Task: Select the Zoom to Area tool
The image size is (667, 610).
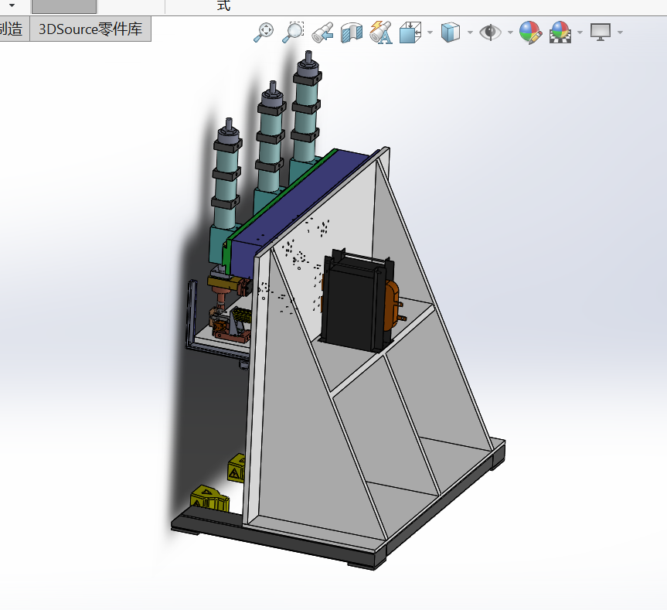Action: [x=293, y=32]
